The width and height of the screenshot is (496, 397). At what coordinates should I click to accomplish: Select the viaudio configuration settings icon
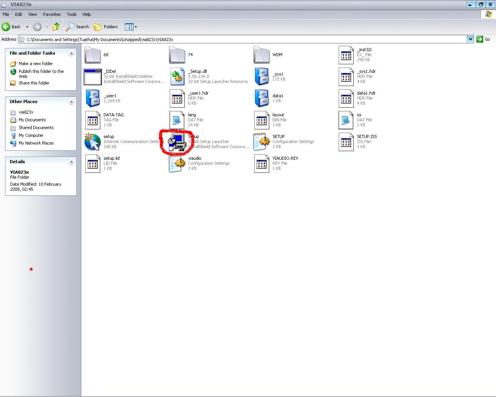[x=177, y=163]
